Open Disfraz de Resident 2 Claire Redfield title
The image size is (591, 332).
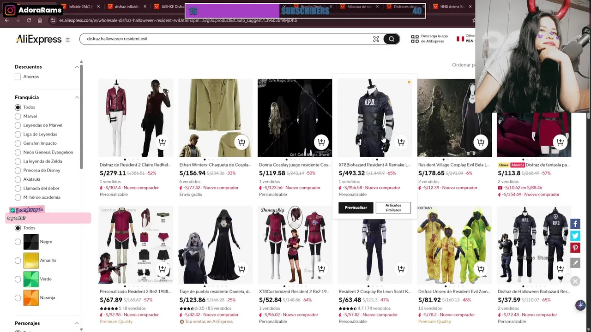[135, 165]
